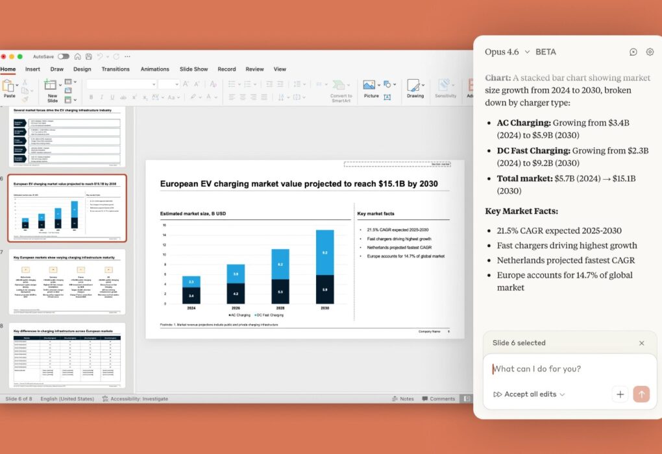The width and height of the screenshot is (662, 454).
Task: Toggle bold formatting in ribbon
Action: 92,97
